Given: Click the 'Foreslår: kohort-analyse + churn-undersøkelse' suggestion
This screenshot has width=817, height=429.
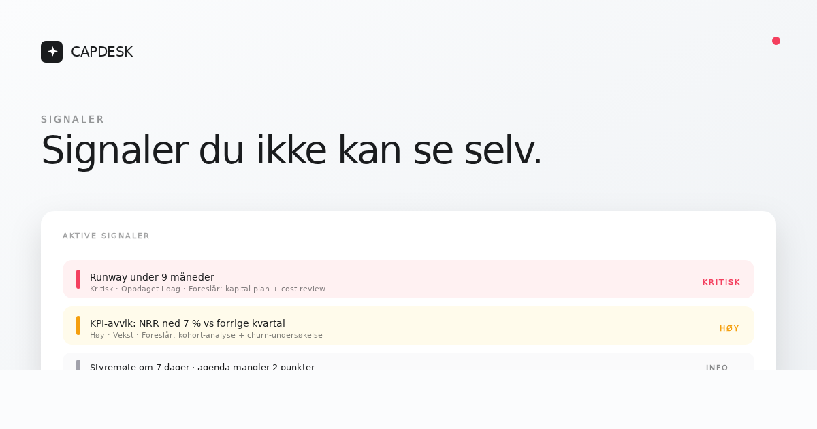Looking at the screenshot, I should (x=231, y=335).
